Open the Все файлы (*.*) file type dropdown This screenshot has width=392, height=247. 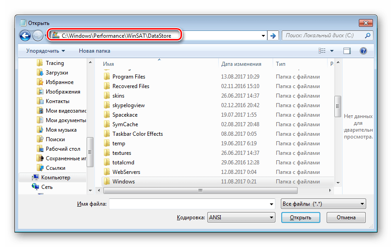click(323, 204)
